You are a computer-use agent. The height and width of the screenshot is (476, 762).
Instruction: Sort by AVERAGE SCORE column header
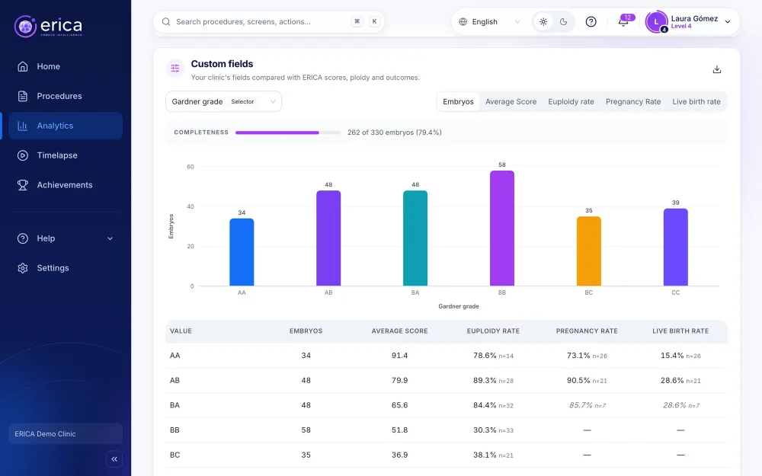pyautogui.click(x=399, y=331)
